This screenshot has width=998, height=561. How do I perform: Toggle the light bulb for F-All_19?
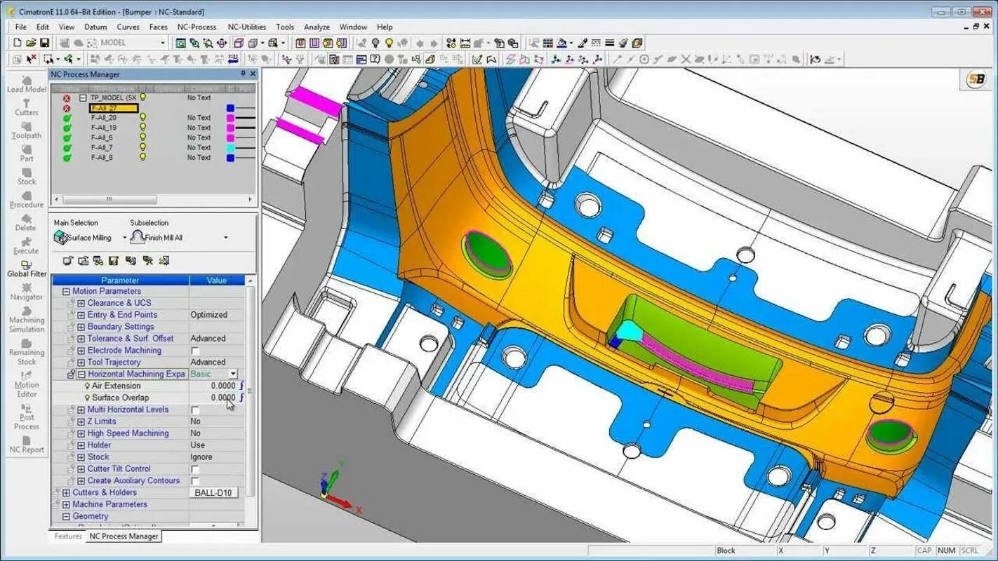143,128
